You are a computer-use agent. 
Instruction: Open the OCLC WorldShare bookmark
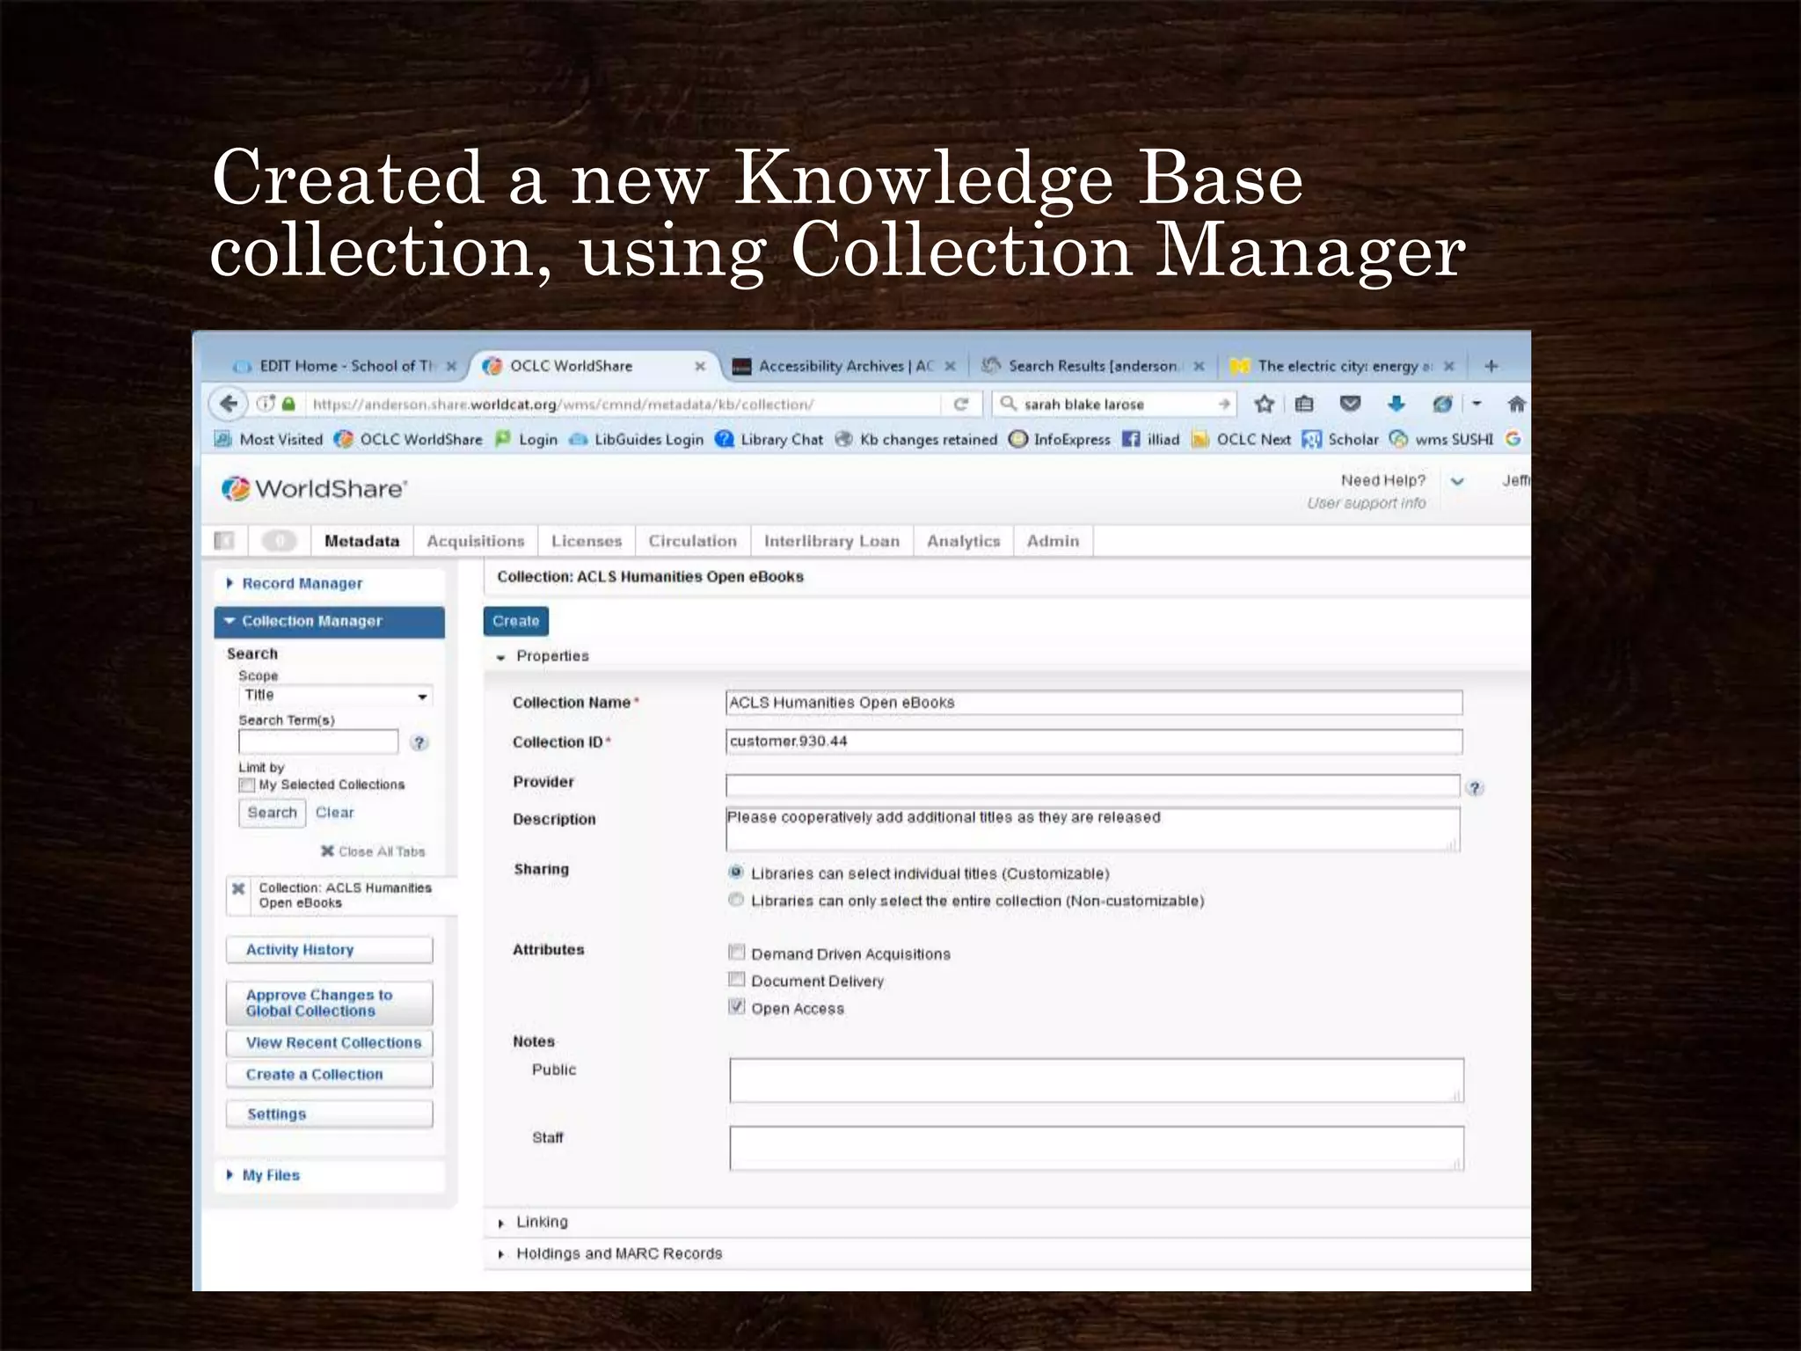point(408,439)
